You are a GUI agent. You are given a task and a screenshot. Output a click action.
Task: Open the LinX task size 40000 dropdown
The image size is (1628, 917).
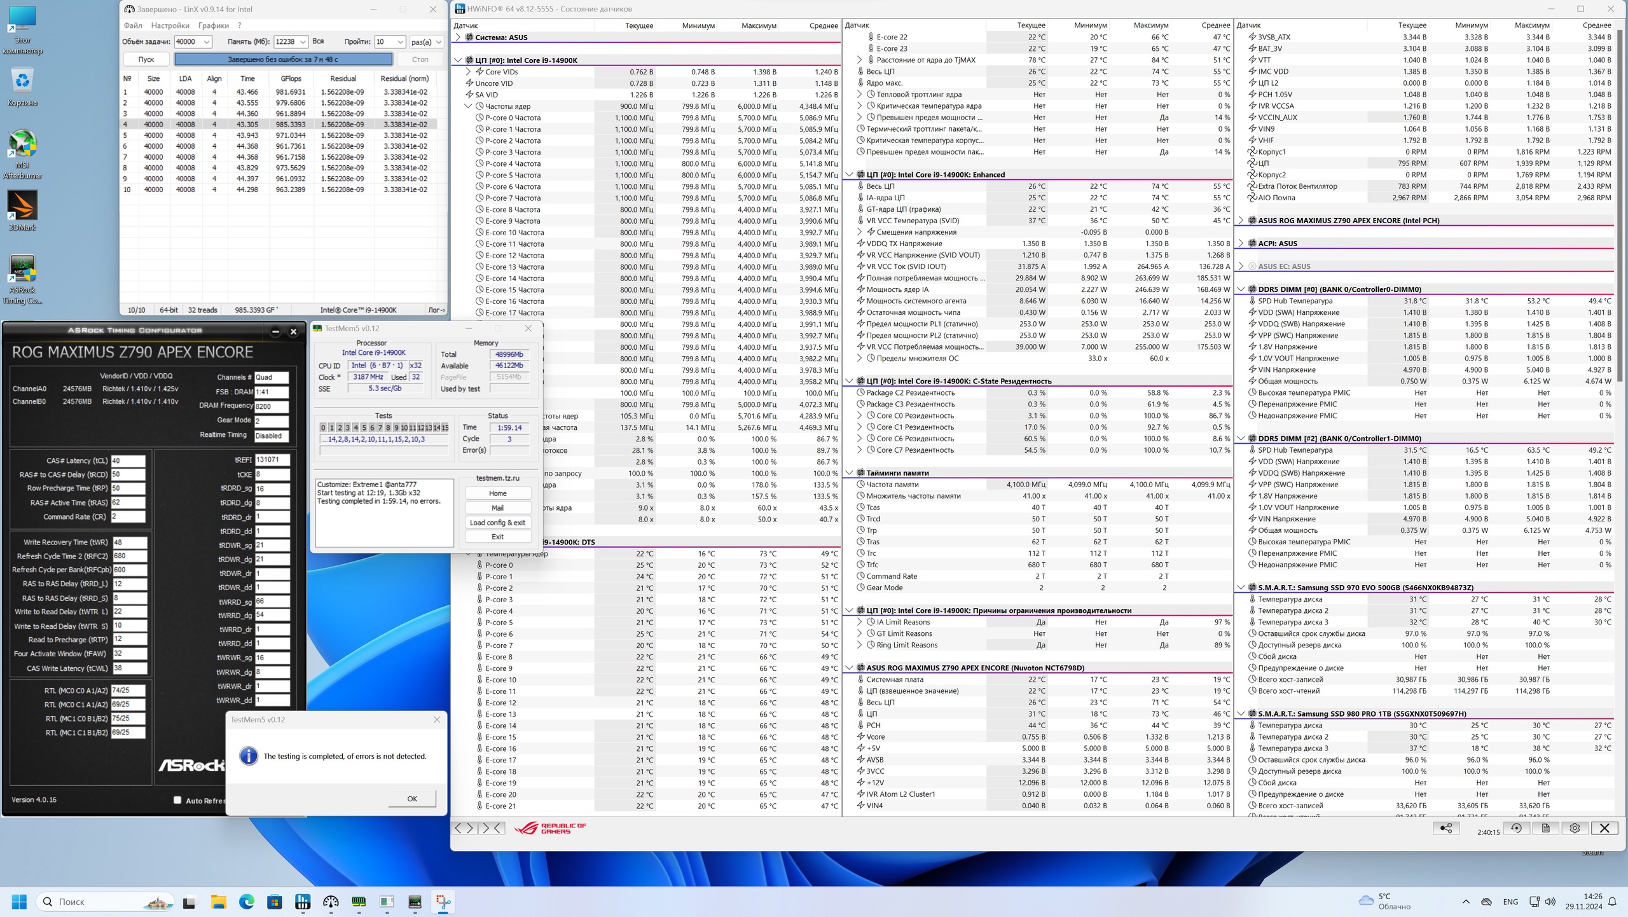tap(192, 42)
